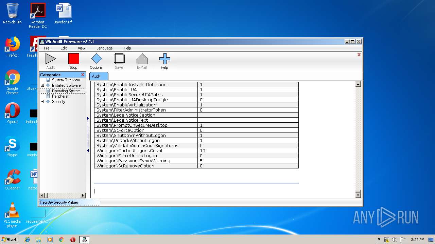Image resolution: width=435 pixels, height=244 pixels.
Task: Click the Winlogon\CachedLogonsCount cell
Action: pyautogui.click(x=146, y=150)
